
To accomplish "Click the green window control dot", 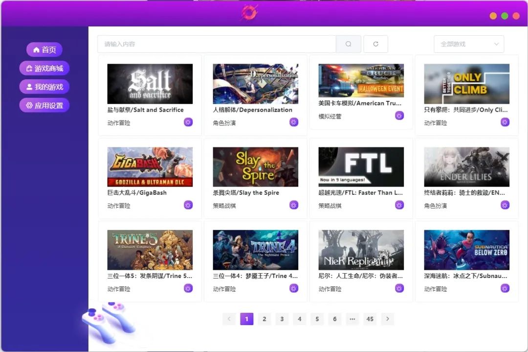I will [505, 16].
